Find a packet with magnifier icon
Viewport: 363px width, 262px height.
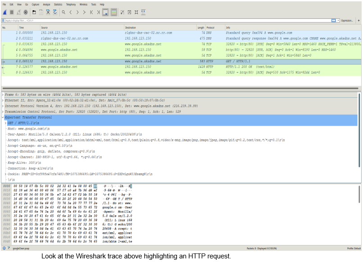point(64,12)
